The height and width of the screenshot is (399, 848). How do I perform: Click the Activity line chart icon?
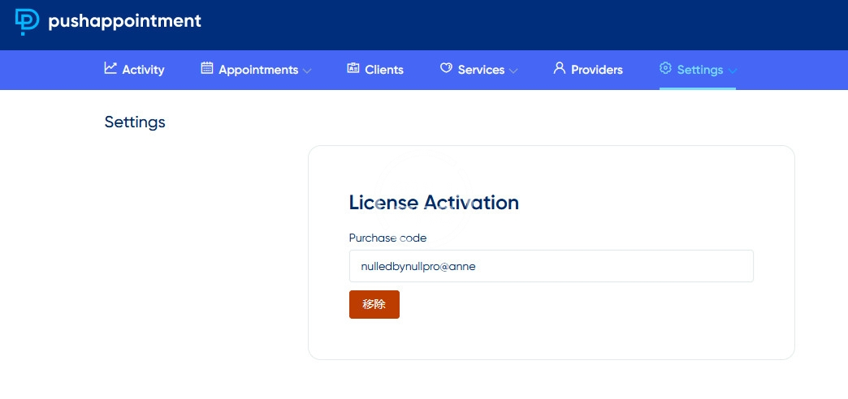(110, 69)
